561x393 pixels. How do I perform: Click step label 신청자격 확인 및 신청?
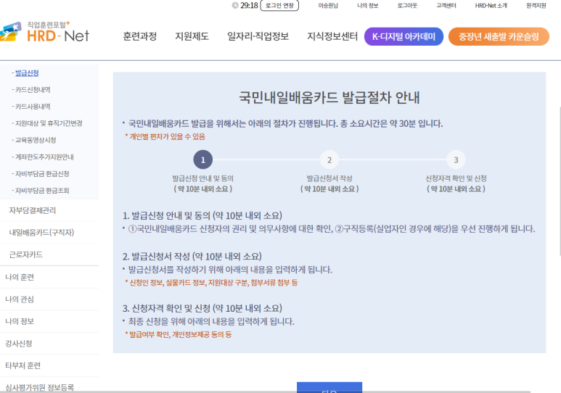coord(456,178)
